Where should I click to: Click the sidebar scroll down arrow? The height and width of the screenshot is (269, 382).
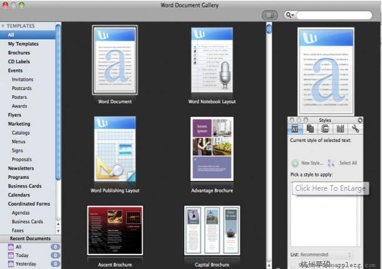pos(58,230)
